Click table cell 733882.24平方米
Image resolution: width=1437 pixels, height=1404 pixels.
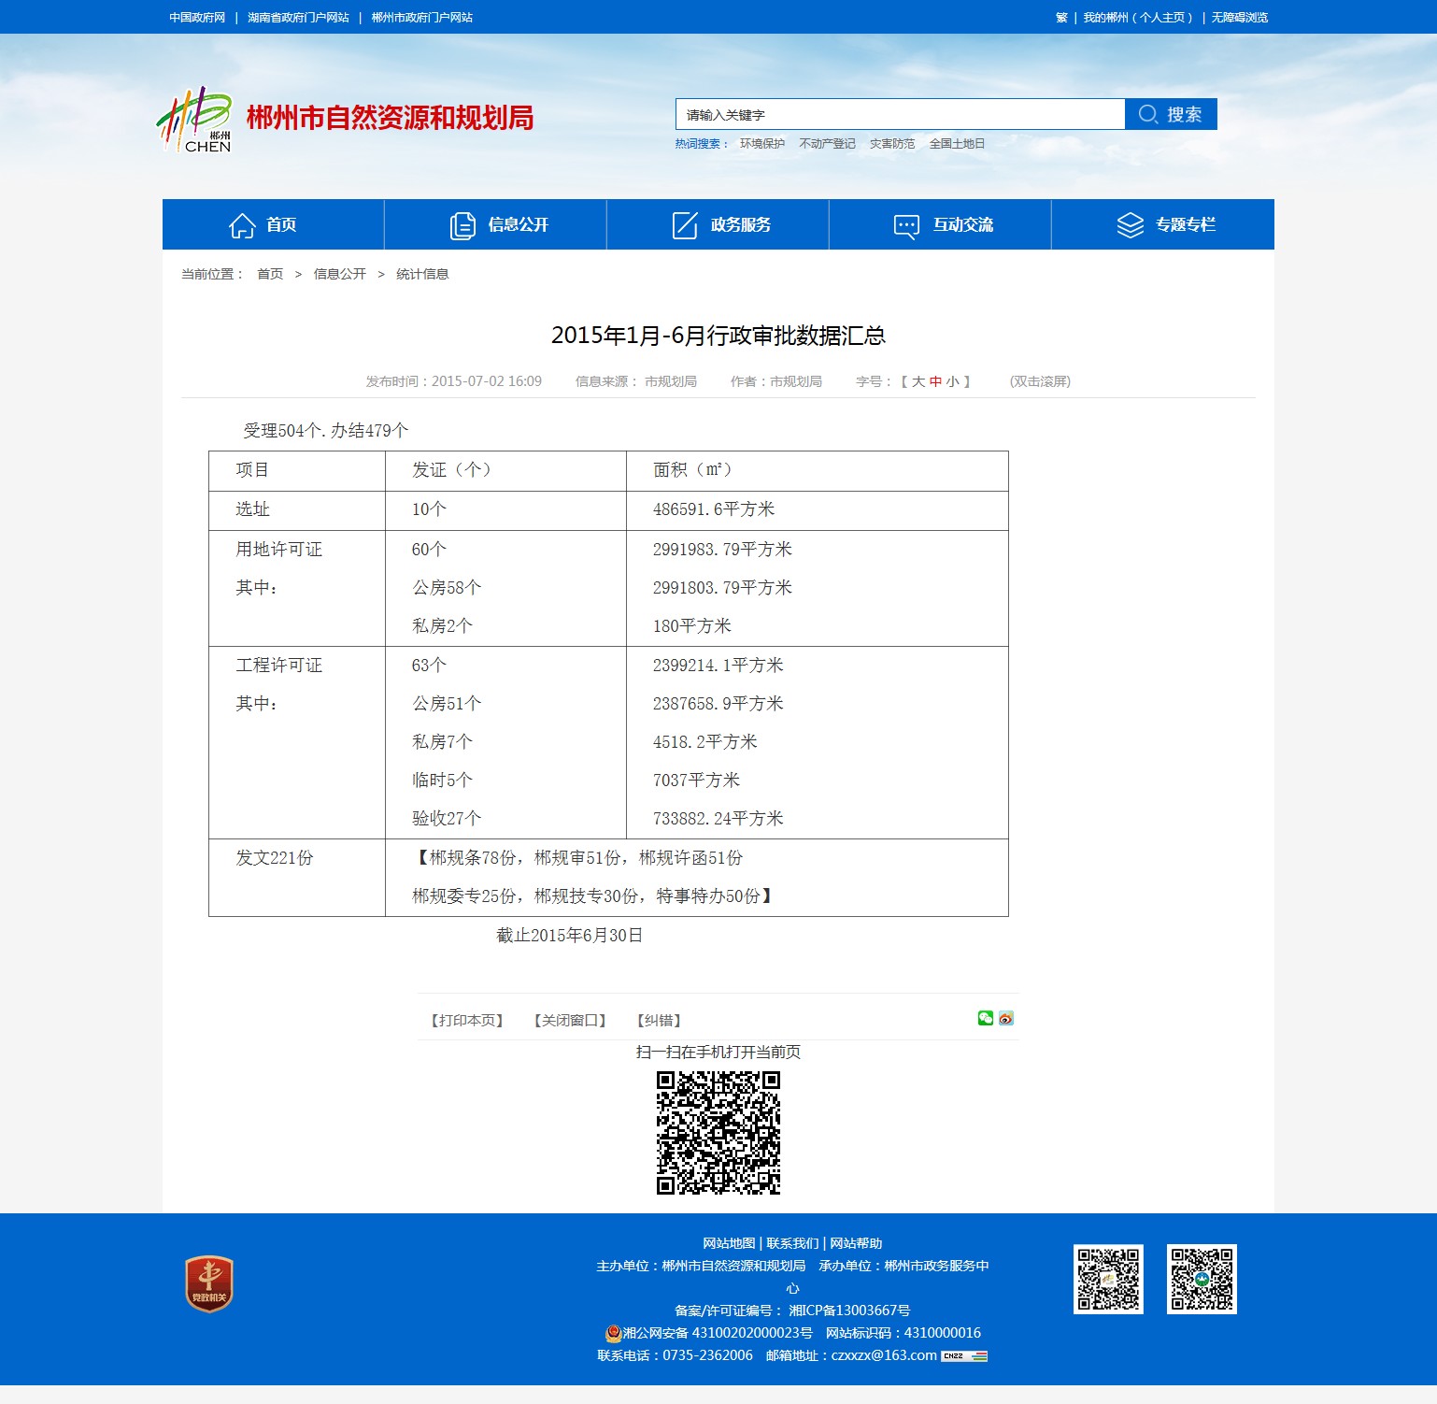click(x=718, y=819)
